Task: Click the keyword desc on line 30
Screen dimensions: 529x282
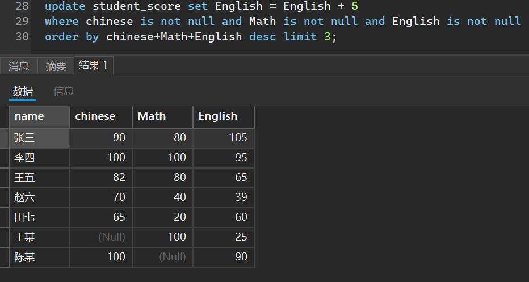Action: coord(262,36)
